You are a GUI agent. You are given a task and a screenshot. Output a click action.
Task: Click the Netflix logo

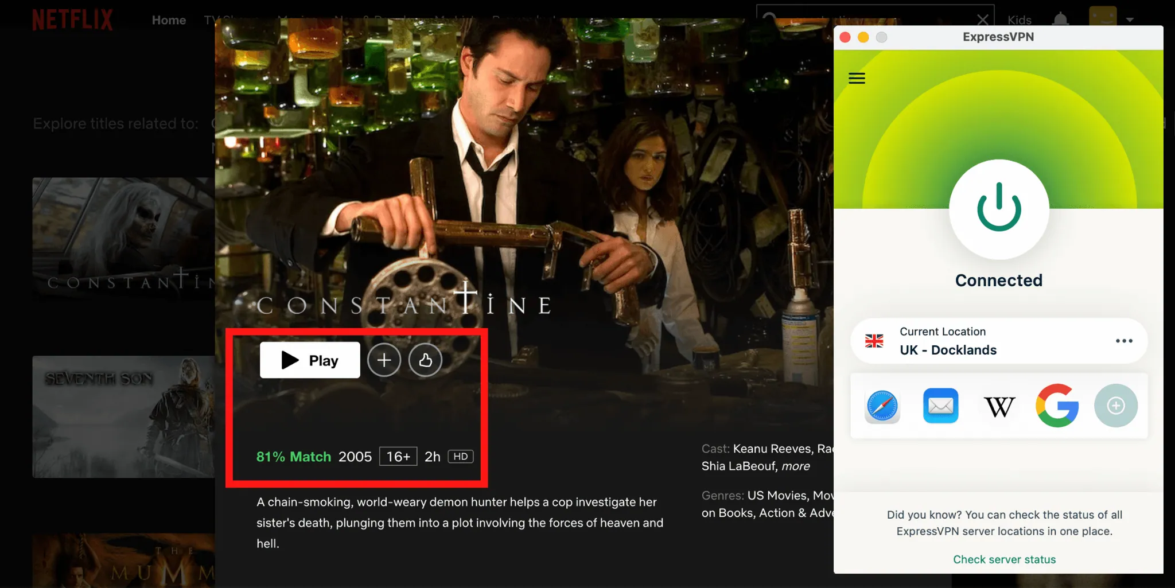pyautogui.click(x=72, y=20)
